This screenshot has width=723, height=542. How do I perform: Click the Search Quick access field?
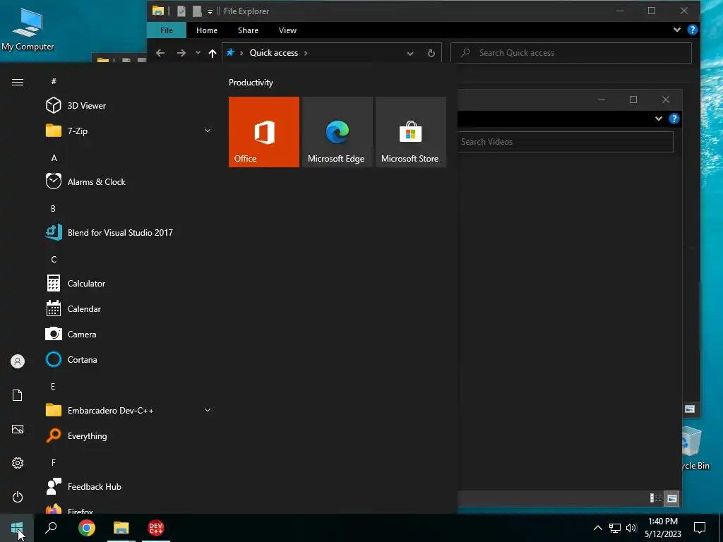(x=570, y=53)
